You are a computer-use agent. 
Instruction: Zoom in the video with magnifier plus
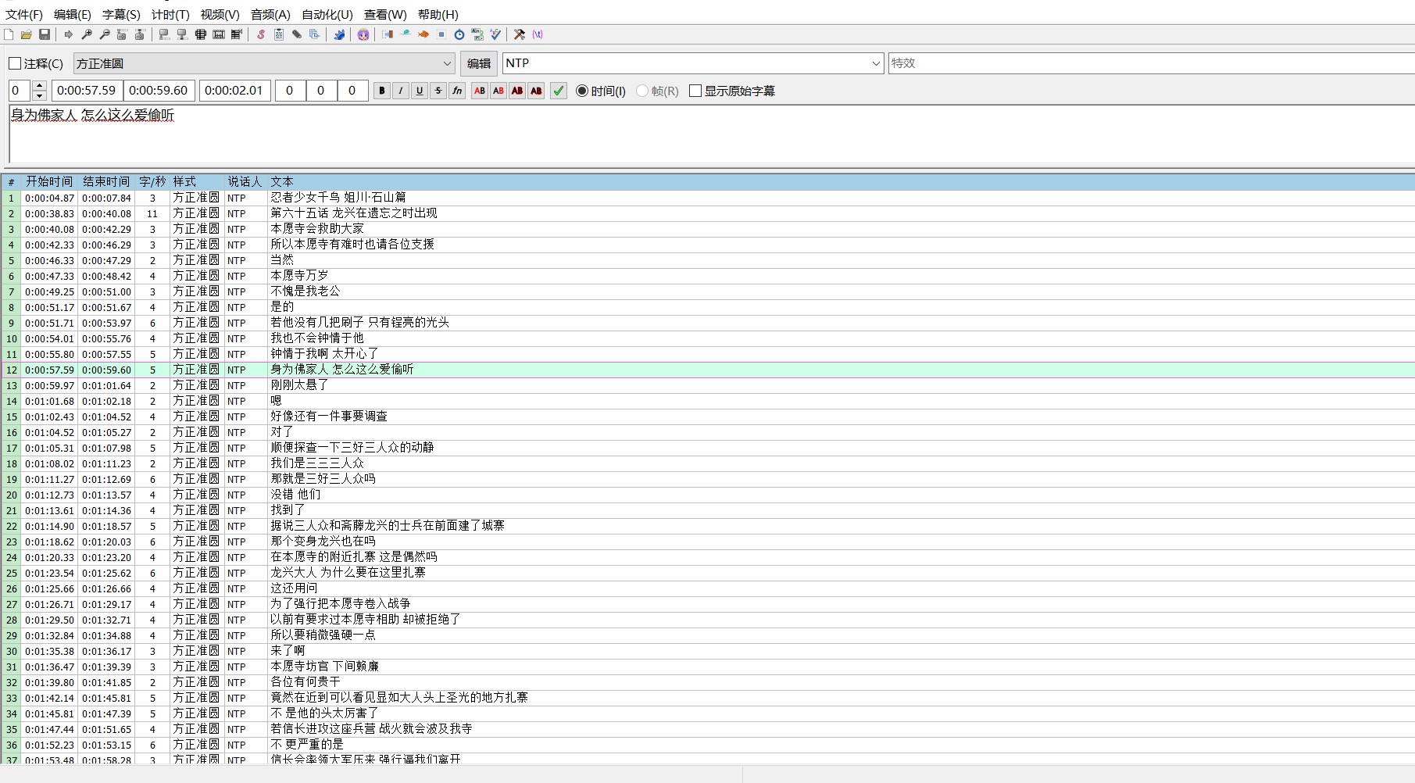tap(87, 34)
